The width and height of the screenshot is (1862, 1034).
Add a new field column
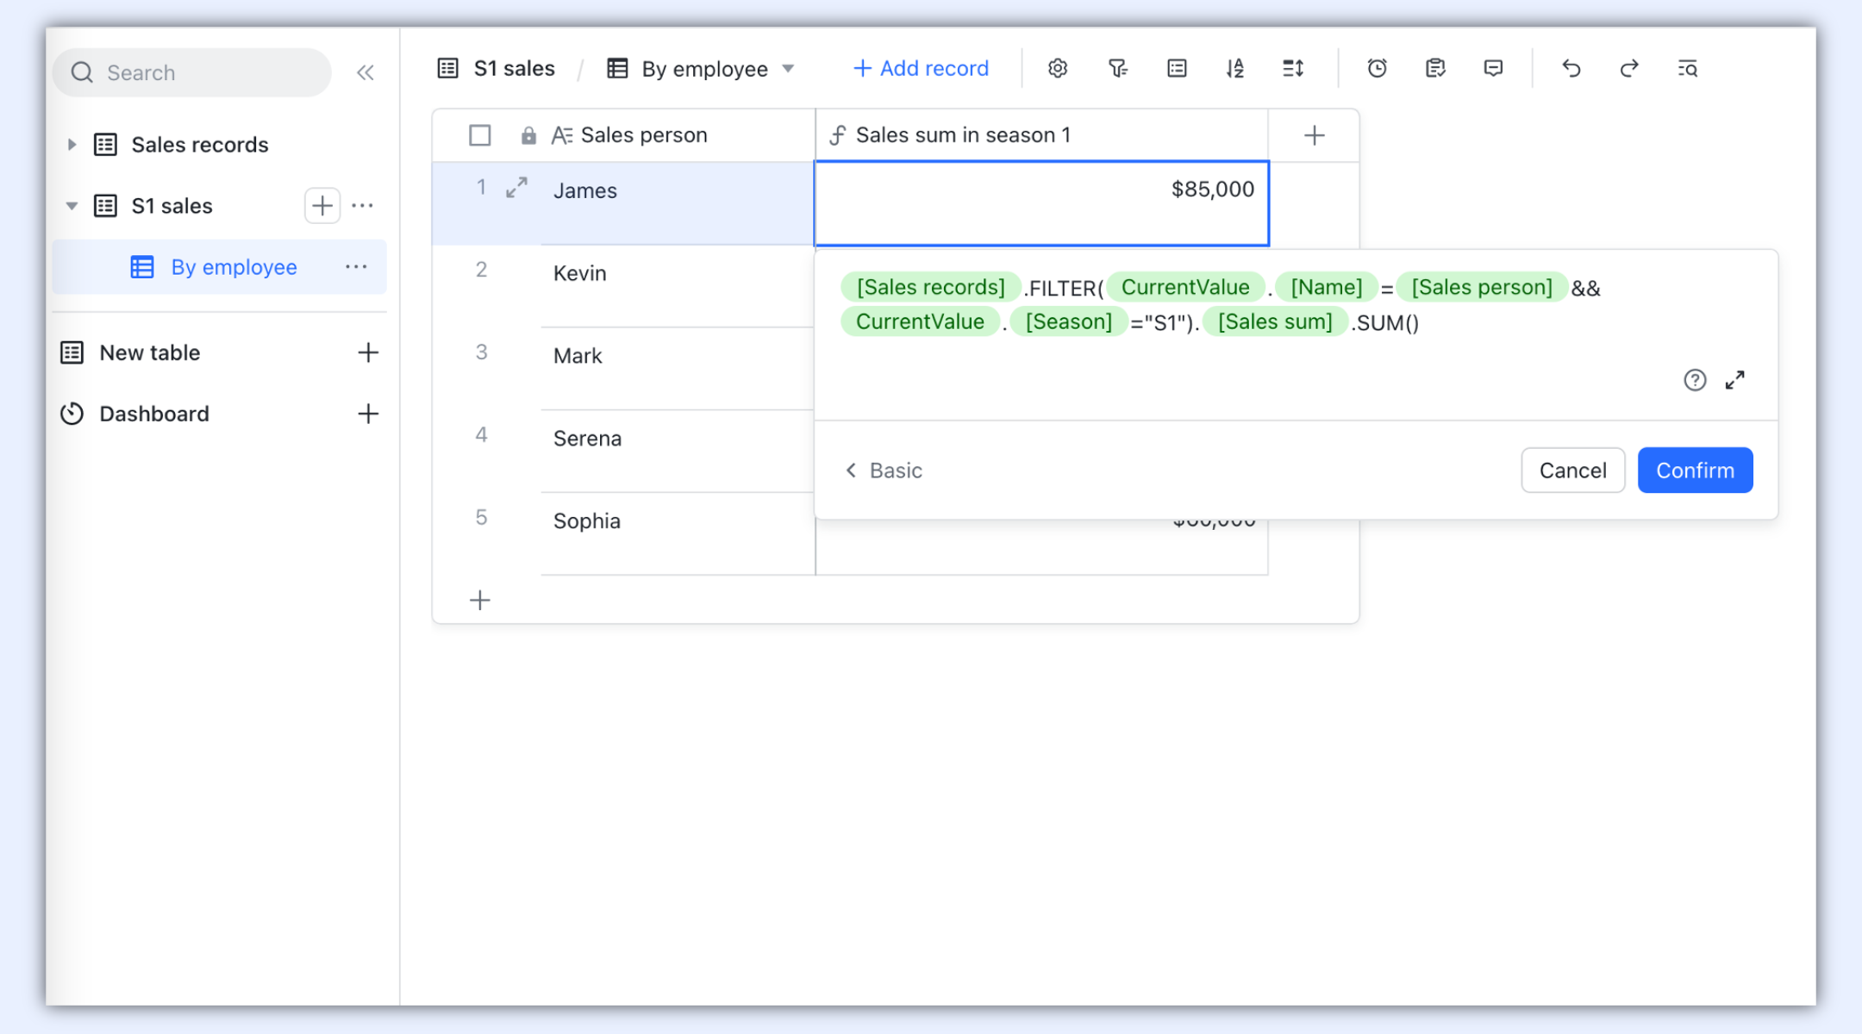[x=1314, y=135]
